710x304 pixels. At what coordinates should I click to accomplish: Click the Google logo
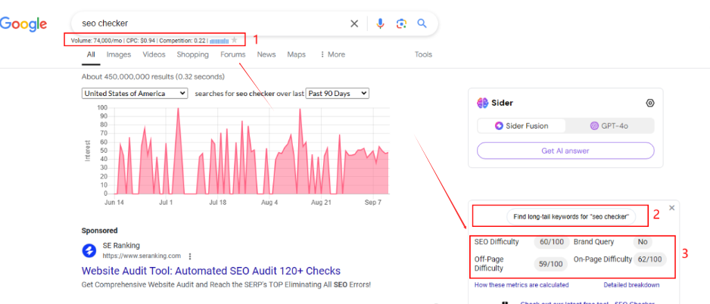coord(23,23)
